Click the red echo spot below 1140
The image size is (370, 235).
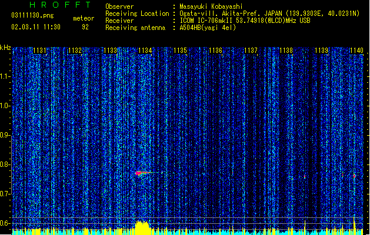pos(354,176)
